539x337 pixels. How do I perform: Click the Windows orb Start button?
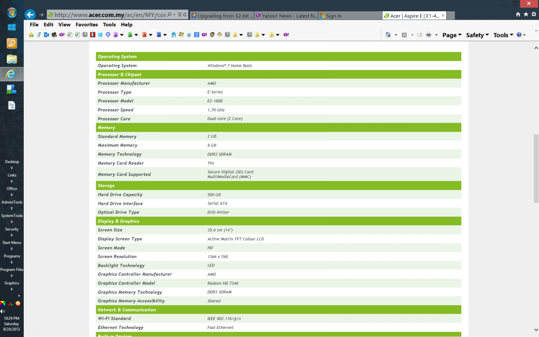12,13
